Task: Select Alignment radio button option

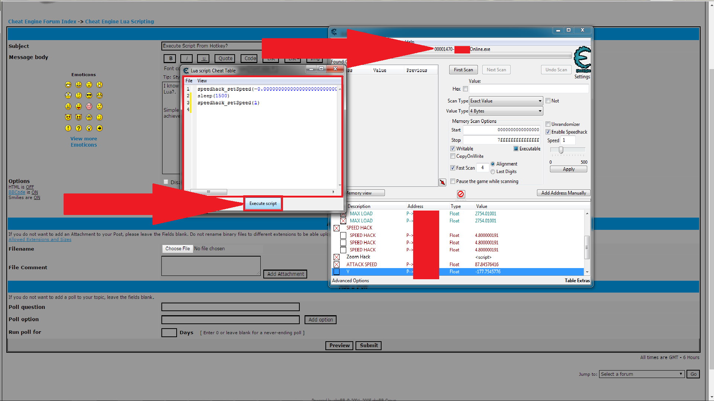Action: pyautogui.click(x=492, y=163)
